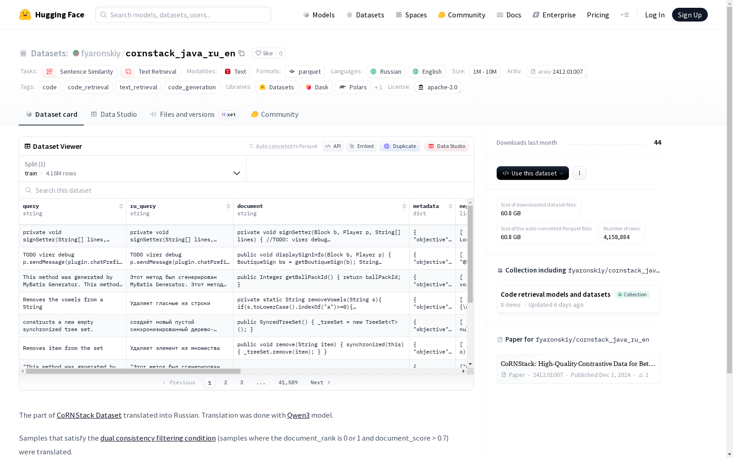Click the apache-2.0 license tag
The width and height of the screenshot is (733, 458).
tap(438, 87)
